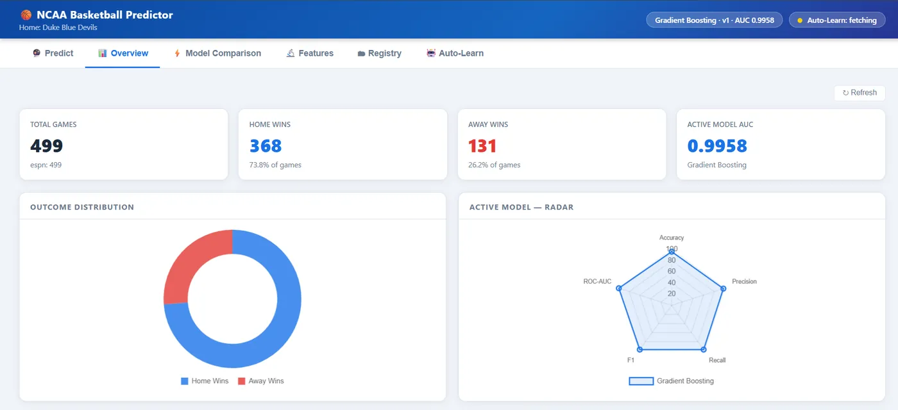The width and height of the screenshot is (898, 410).
Task: Open the Model Comparison tab
Action: [x=217, y=53]
